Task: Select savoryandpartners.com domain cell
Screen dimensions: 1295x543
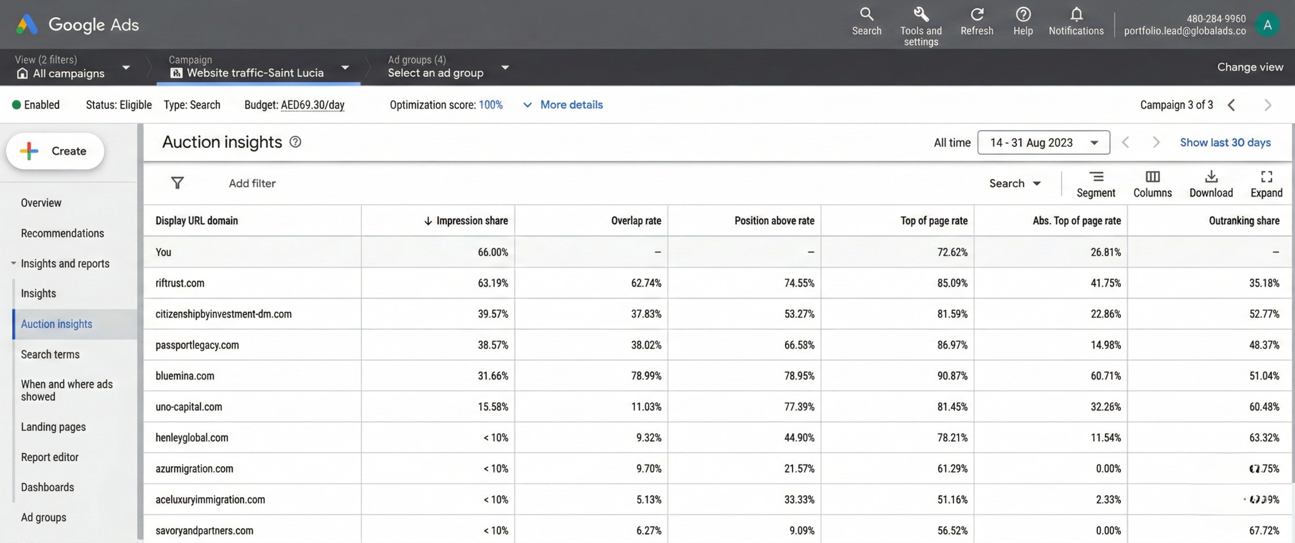Action: pyautogui.click(x=204, y=530)
